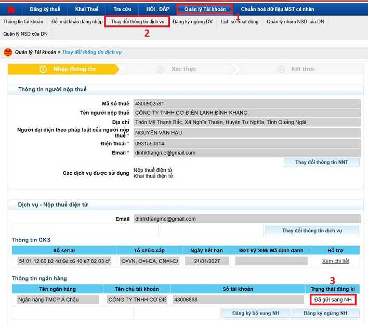Click the Tổ chức cấp field
Viewport: 368px width, 325px height.
(150, 261)
